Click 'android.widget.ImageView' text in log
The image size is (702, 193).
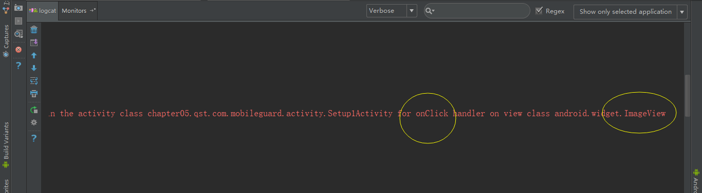click(x=610, y=113)
